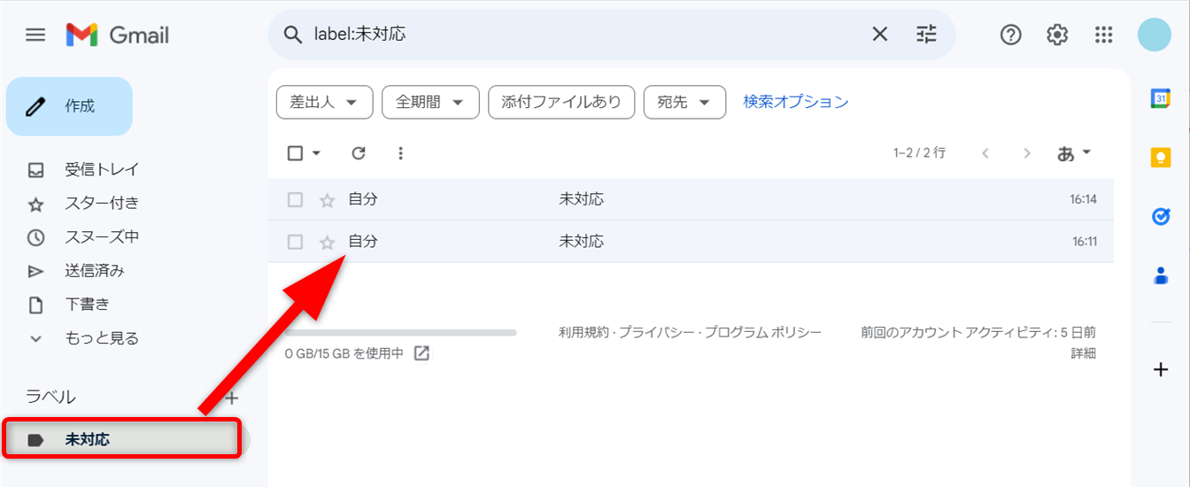The width and height of the screenshot is (1190, 487).
Task: Open the Support help icon
Action: point(1010,35)
